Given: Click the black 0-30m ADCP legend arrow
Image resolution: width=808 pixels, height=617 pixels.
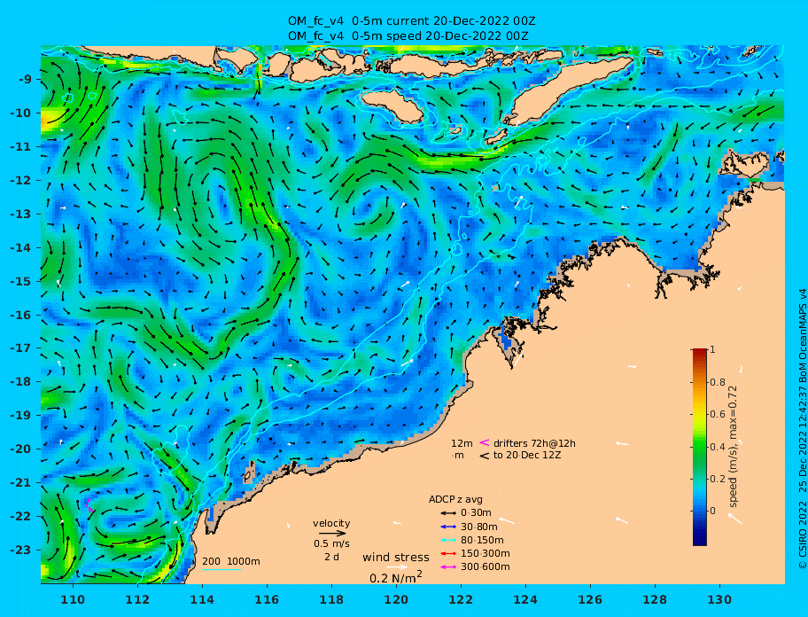Looking at the screenshot, I should (447, 513).
